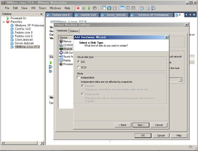
Task: Switch to Fedora core 6 VM tab
Action: pyautogui.click(x=59, y=15)
